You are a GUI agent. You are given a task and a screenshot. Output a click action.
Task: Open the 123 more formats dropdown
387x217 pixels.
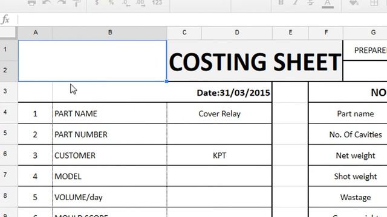(157, 2)
